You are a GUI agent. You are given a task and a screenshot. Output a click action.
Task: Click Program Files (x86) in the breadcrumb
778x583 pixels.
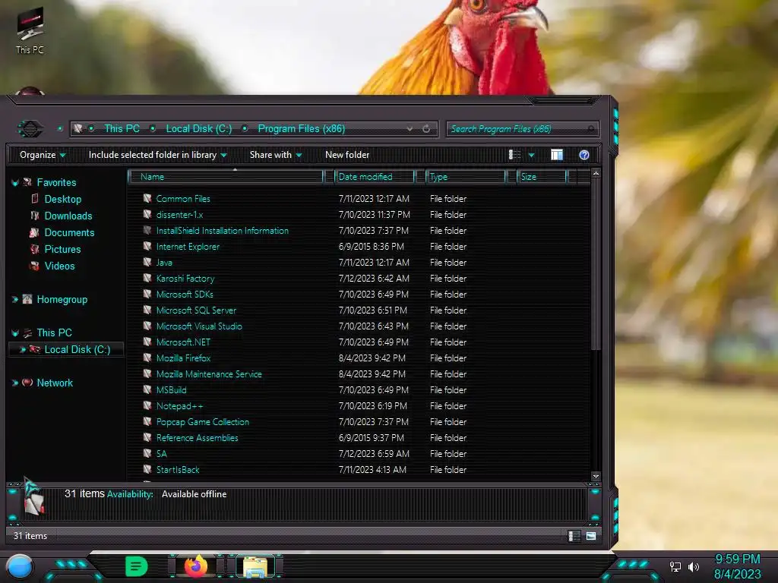pyautogui.click(x=301, y=128)
